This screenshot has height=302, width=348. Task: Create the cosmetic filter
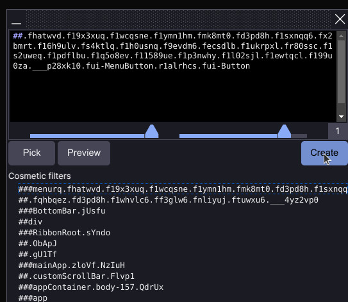tap(324, 153)
